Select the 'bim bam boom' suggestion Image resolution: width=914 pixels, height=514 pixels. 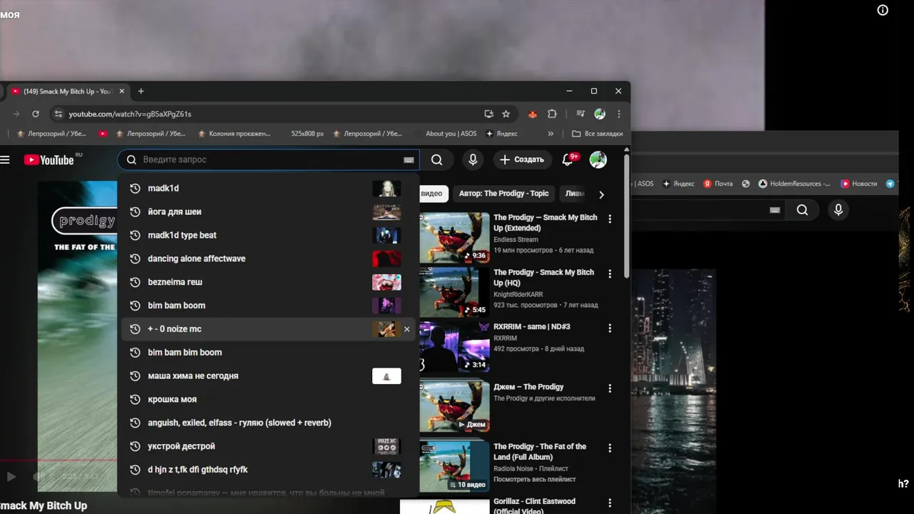[x=268, y=306]
